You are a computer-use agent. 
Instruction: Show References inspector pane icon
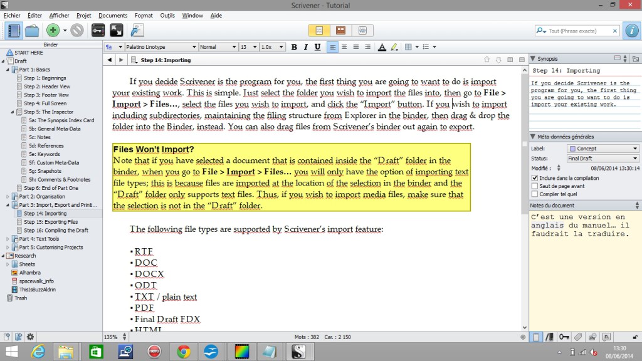(549, 337)
